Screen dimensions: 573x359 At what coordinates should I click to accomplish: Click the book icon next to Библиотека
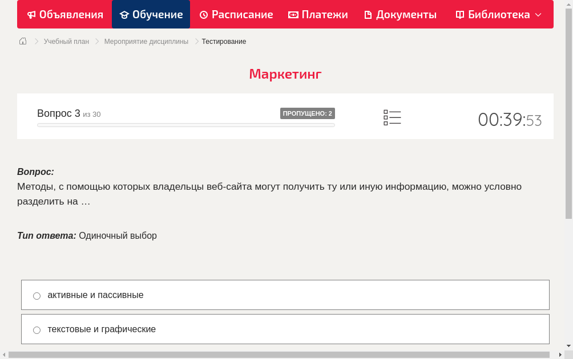[x=459, y=14]
